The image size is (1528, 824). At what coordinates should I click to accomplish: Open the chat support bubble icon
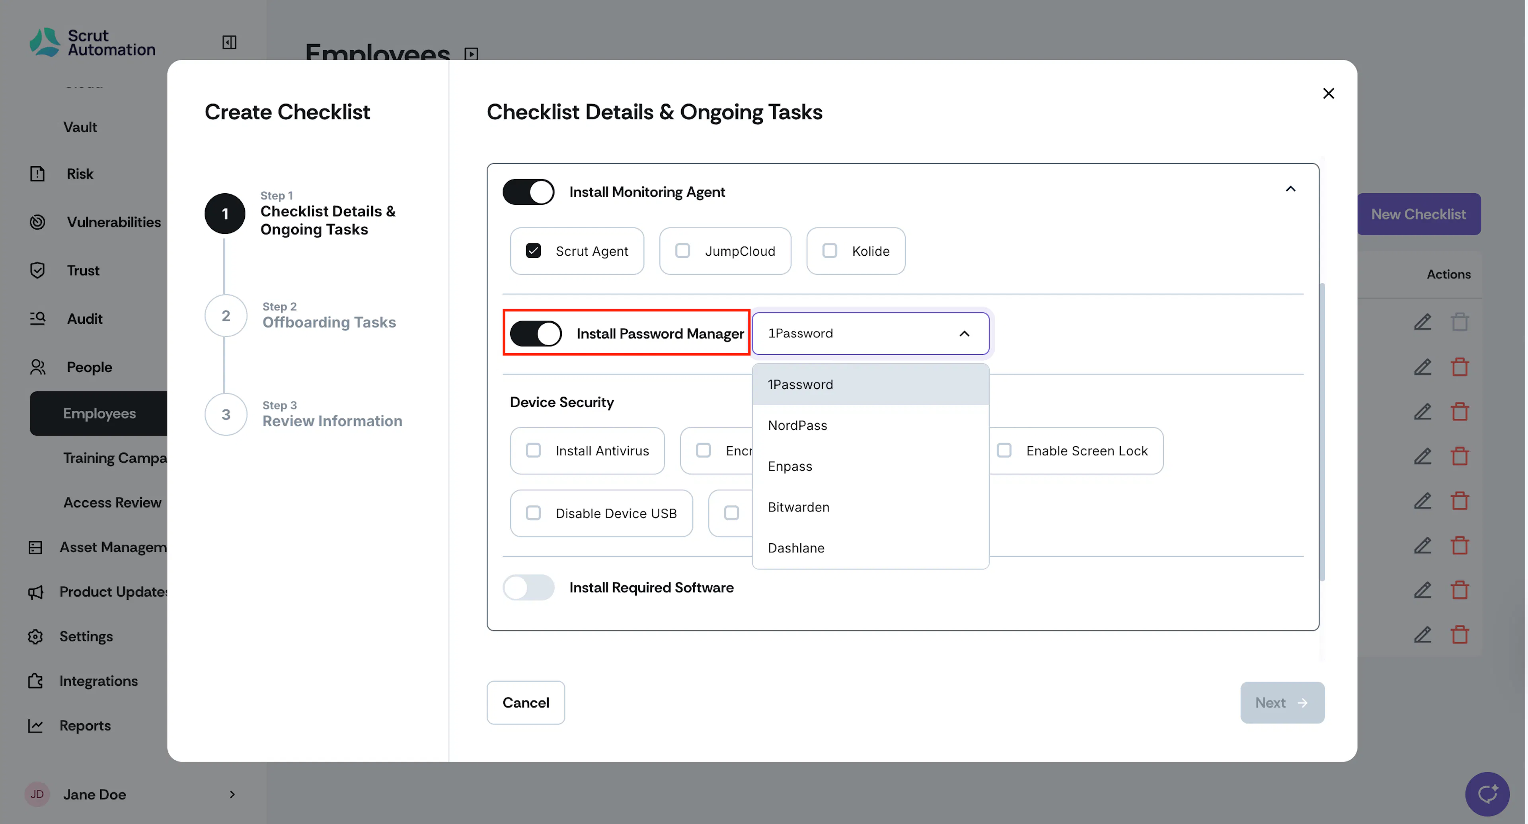click(1487, 794)
